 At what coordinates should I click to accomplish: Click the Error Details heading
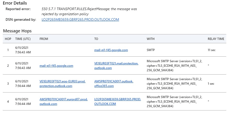(x=15, y=3)
